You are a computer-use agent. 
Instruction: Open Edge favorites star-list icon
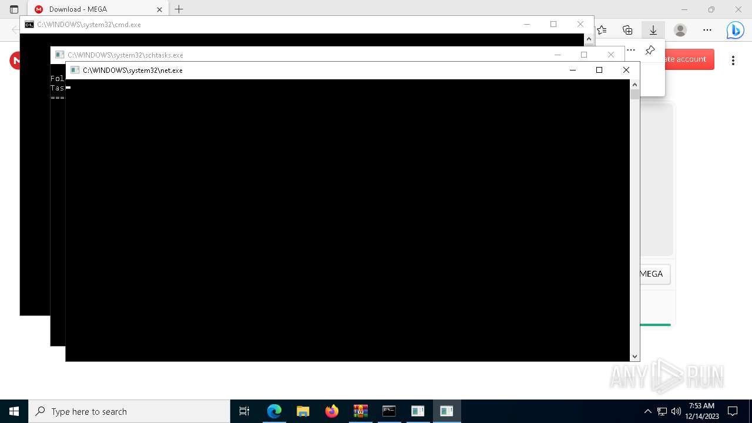click(x=602, y=30)
